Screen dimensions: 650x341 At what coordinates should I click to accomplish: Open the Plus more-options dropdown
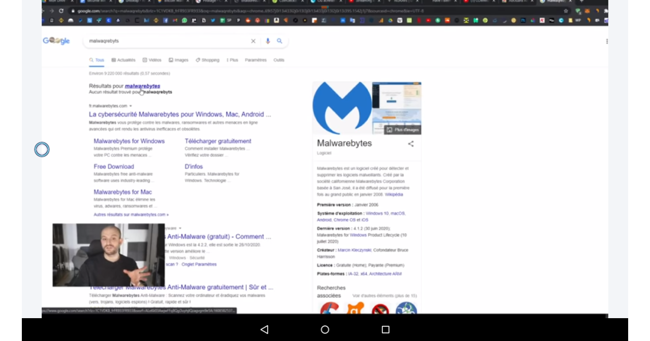232,60
